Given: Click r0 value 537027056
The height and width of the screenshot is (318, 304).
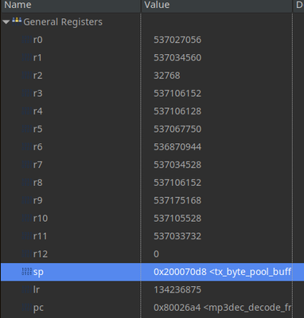Looking at the screenshot, I should [x=177, y=40].
